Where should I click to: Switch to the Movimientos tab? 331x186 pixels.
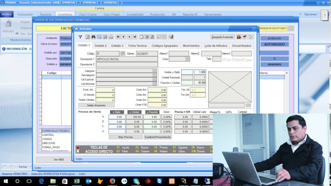click(191, 46)
